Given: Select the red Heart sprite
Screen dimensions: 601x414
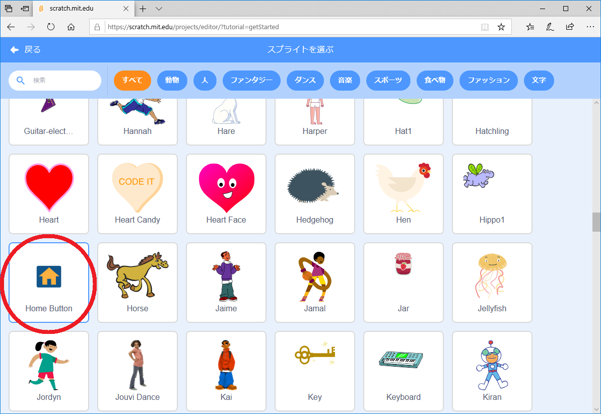Looking at the screenshot, I should click(x=49, y=194).
